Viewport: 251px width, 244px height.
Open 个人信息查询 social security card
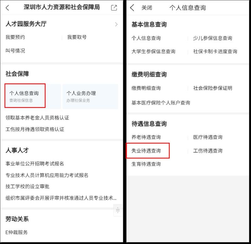(x=25, y=96)
